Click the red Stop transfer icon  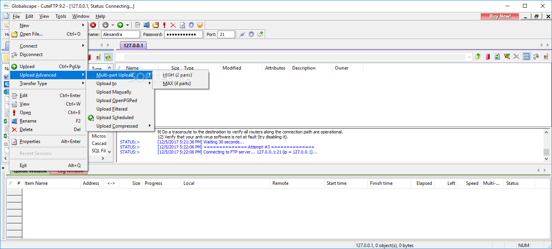coord(93,25)
